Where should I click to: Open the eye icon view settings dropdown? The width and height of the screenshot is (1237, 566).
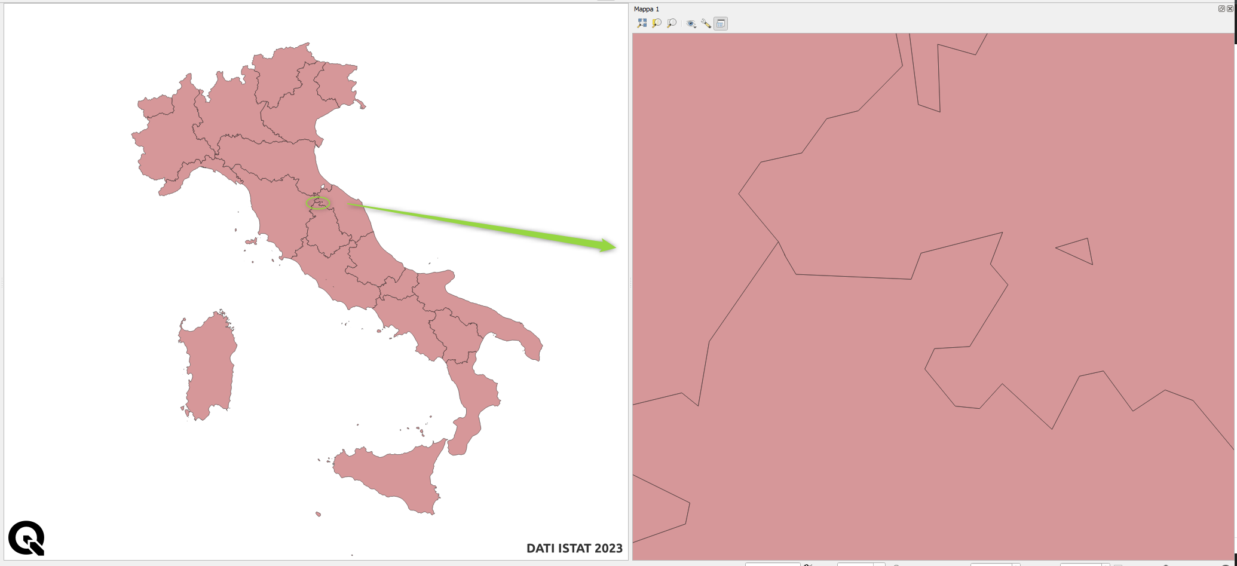(691, 23)
